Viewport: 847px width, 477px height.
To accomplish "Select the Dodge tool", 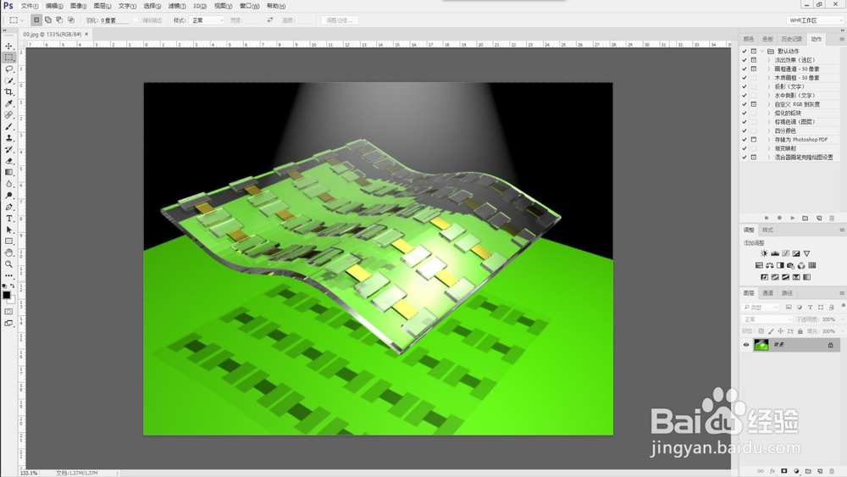I will (x=8, y=196).
